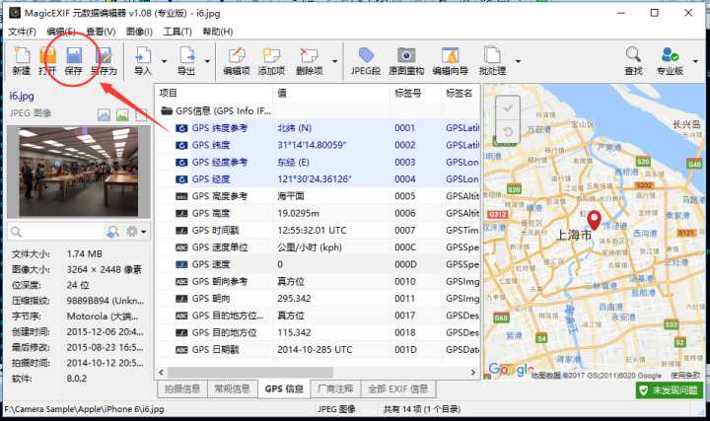Image resolution: width=710 pixels, height=421 pixels.
Task: Open the dropdown arrow next to 专业版
Action: click(695, 61)
